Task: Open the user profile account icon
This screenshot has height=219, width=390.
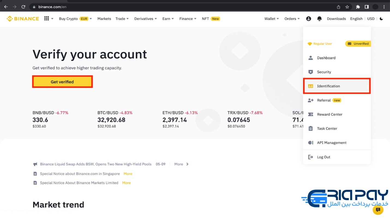Action: coord(308,19)
